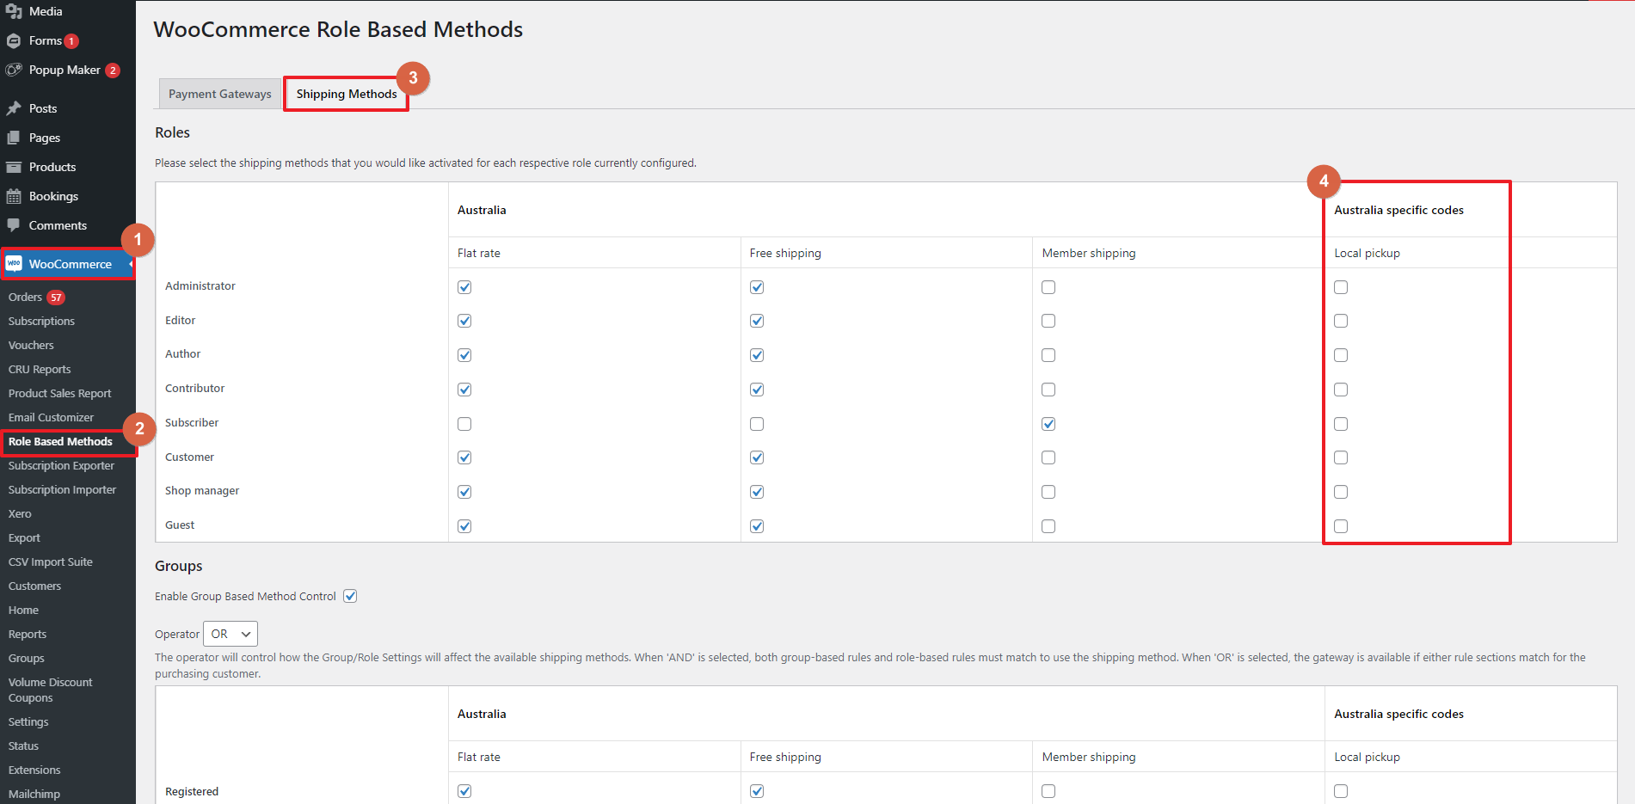Click the Orders count badge 57
The width and height of the screenshot is (1635, 804).
coord(56,298)
